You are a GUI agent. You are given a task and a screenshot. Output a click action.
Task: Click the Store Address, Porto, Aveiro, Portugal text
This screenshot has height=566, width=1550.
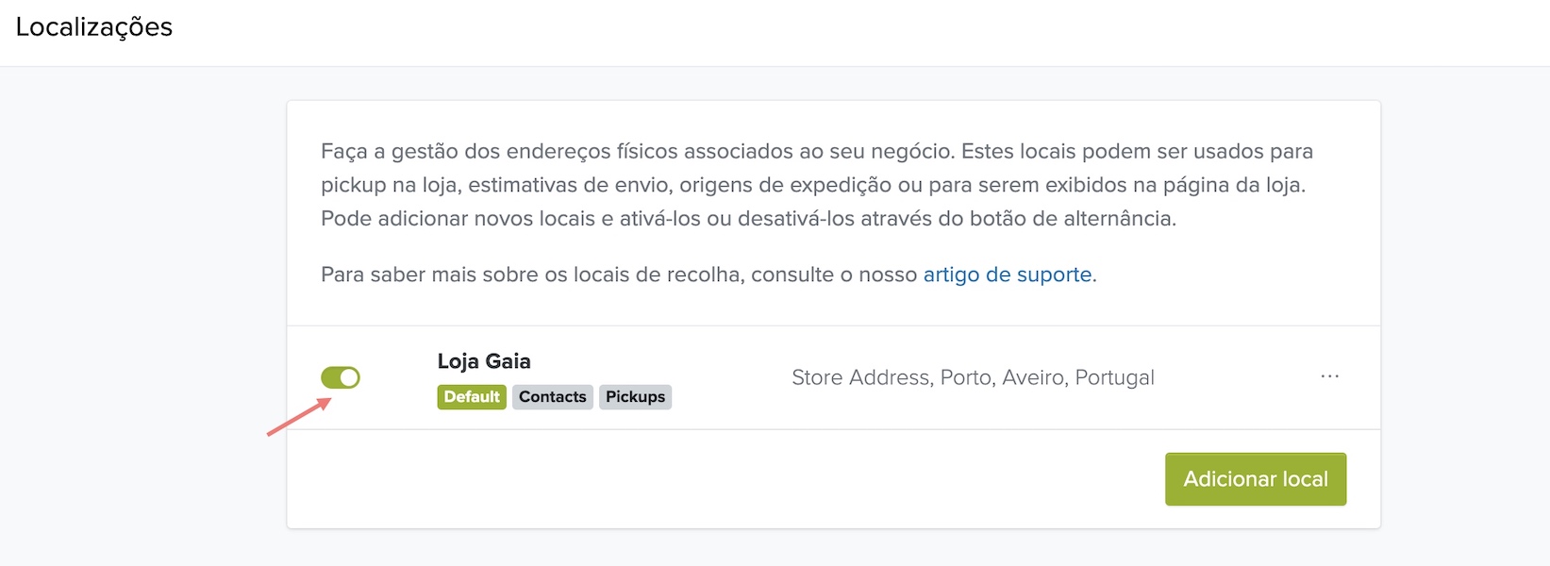pyautogui.click(x=973, y=377)
